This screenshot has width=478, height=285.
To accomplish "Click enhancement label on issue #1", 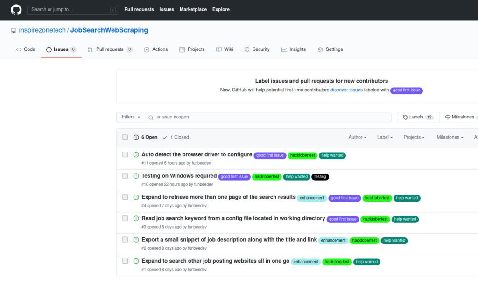I will pyautogui.click(x=306, y=262).
